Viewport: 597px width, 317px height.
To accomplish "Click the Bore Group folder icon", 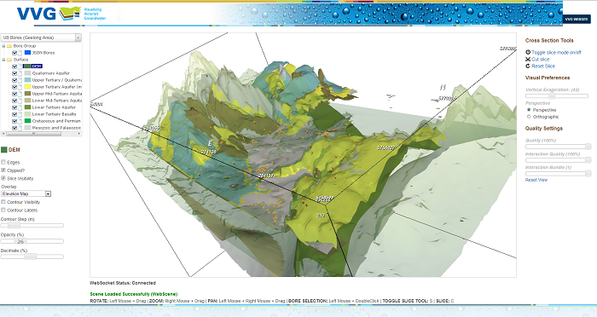I will 9,46.
